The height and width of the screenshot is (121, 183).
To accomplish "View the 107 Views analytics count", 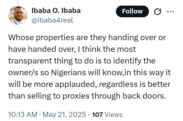I will (x=107, y=114).
